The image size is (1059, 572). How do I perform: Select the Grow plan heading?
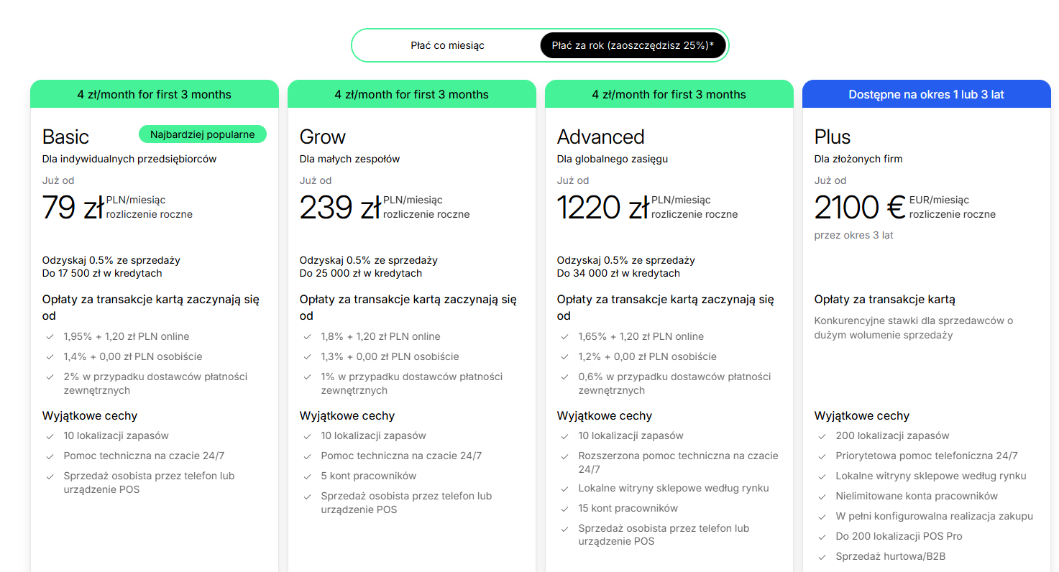pos(323,137)
